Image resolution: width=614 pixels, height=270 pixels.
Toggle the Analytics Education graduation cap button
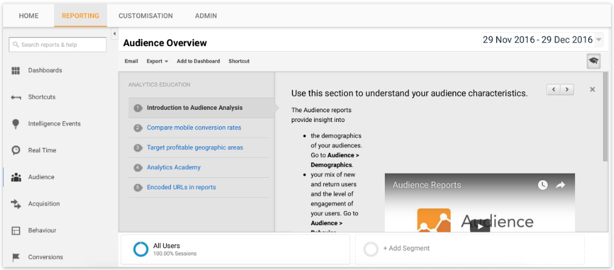coord(594,61)
